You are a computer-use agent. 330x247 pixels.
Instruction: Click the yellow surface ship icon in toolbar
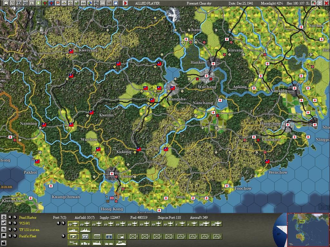pos(64,3)
